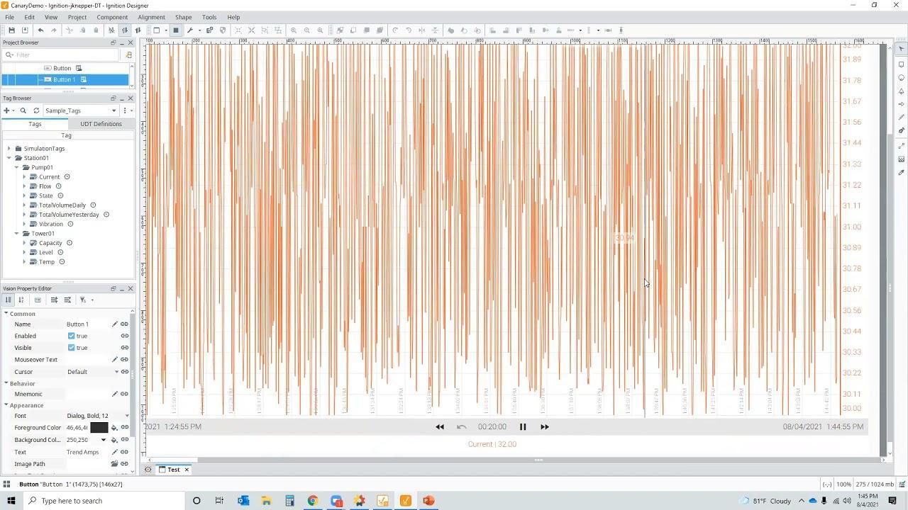Image resolution: width=908 pixels, height=510 pixels.
Task: Click the Undo arrow in the toolbar
Action: (40, 30)
